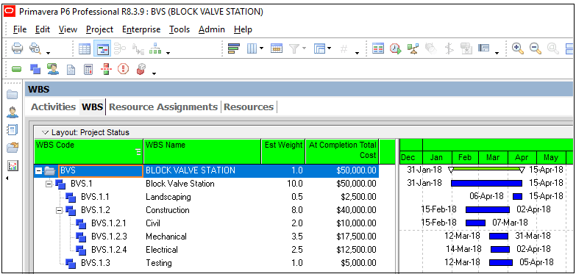Click the Resources person sidebar icon

point(12,112)
